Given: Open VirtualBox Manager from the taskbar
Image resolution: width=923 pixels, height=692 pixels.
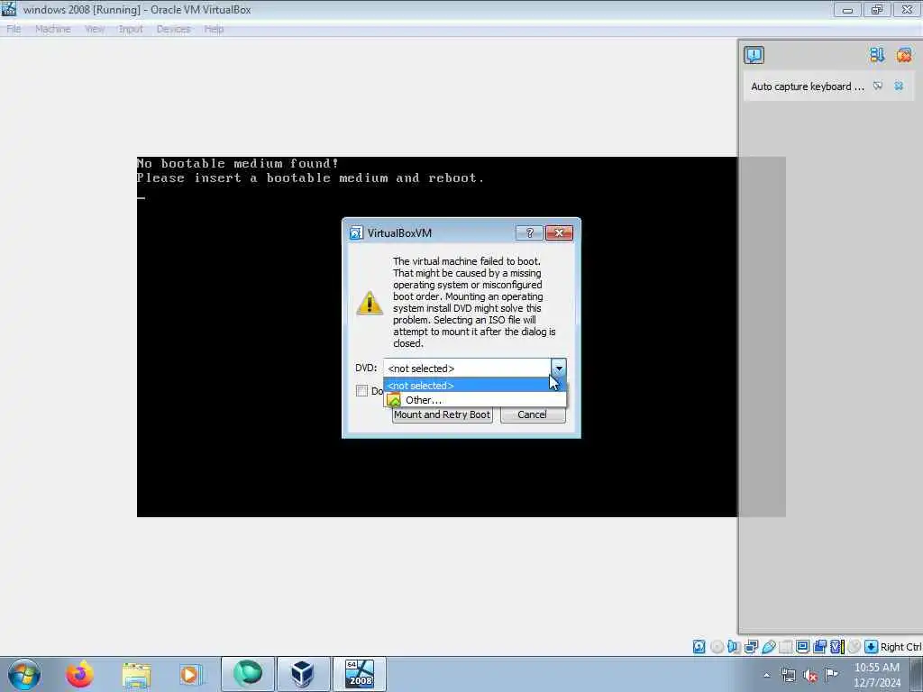Looking at the screenshot, I should [303, 674].
